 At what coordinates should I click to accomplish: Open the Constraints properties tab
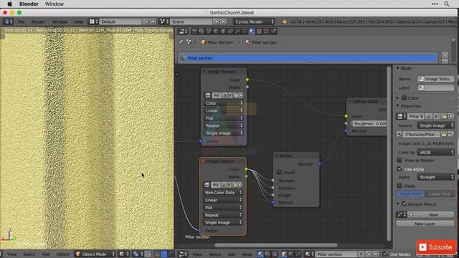point(230,32)
